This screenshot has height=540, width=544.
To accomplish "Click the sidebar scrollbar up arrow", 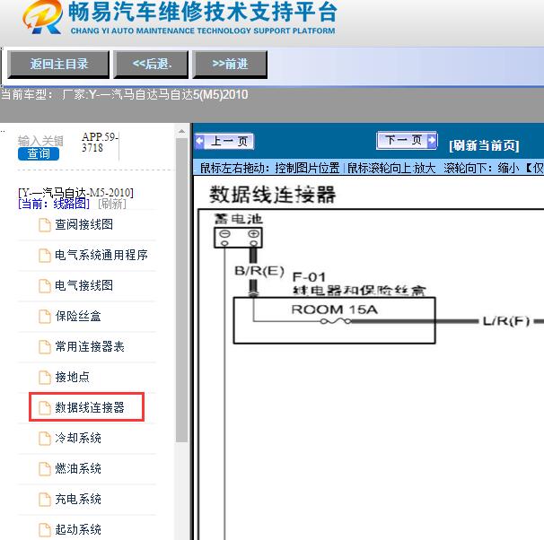I will pos(181,131).
